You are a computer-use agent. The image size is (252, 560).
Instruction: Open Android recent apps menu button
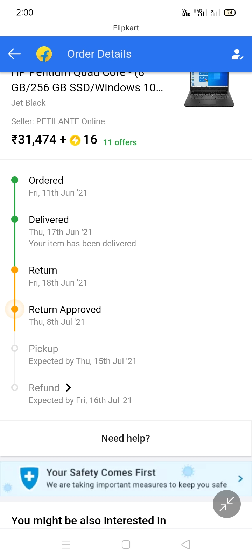[66, 545]
